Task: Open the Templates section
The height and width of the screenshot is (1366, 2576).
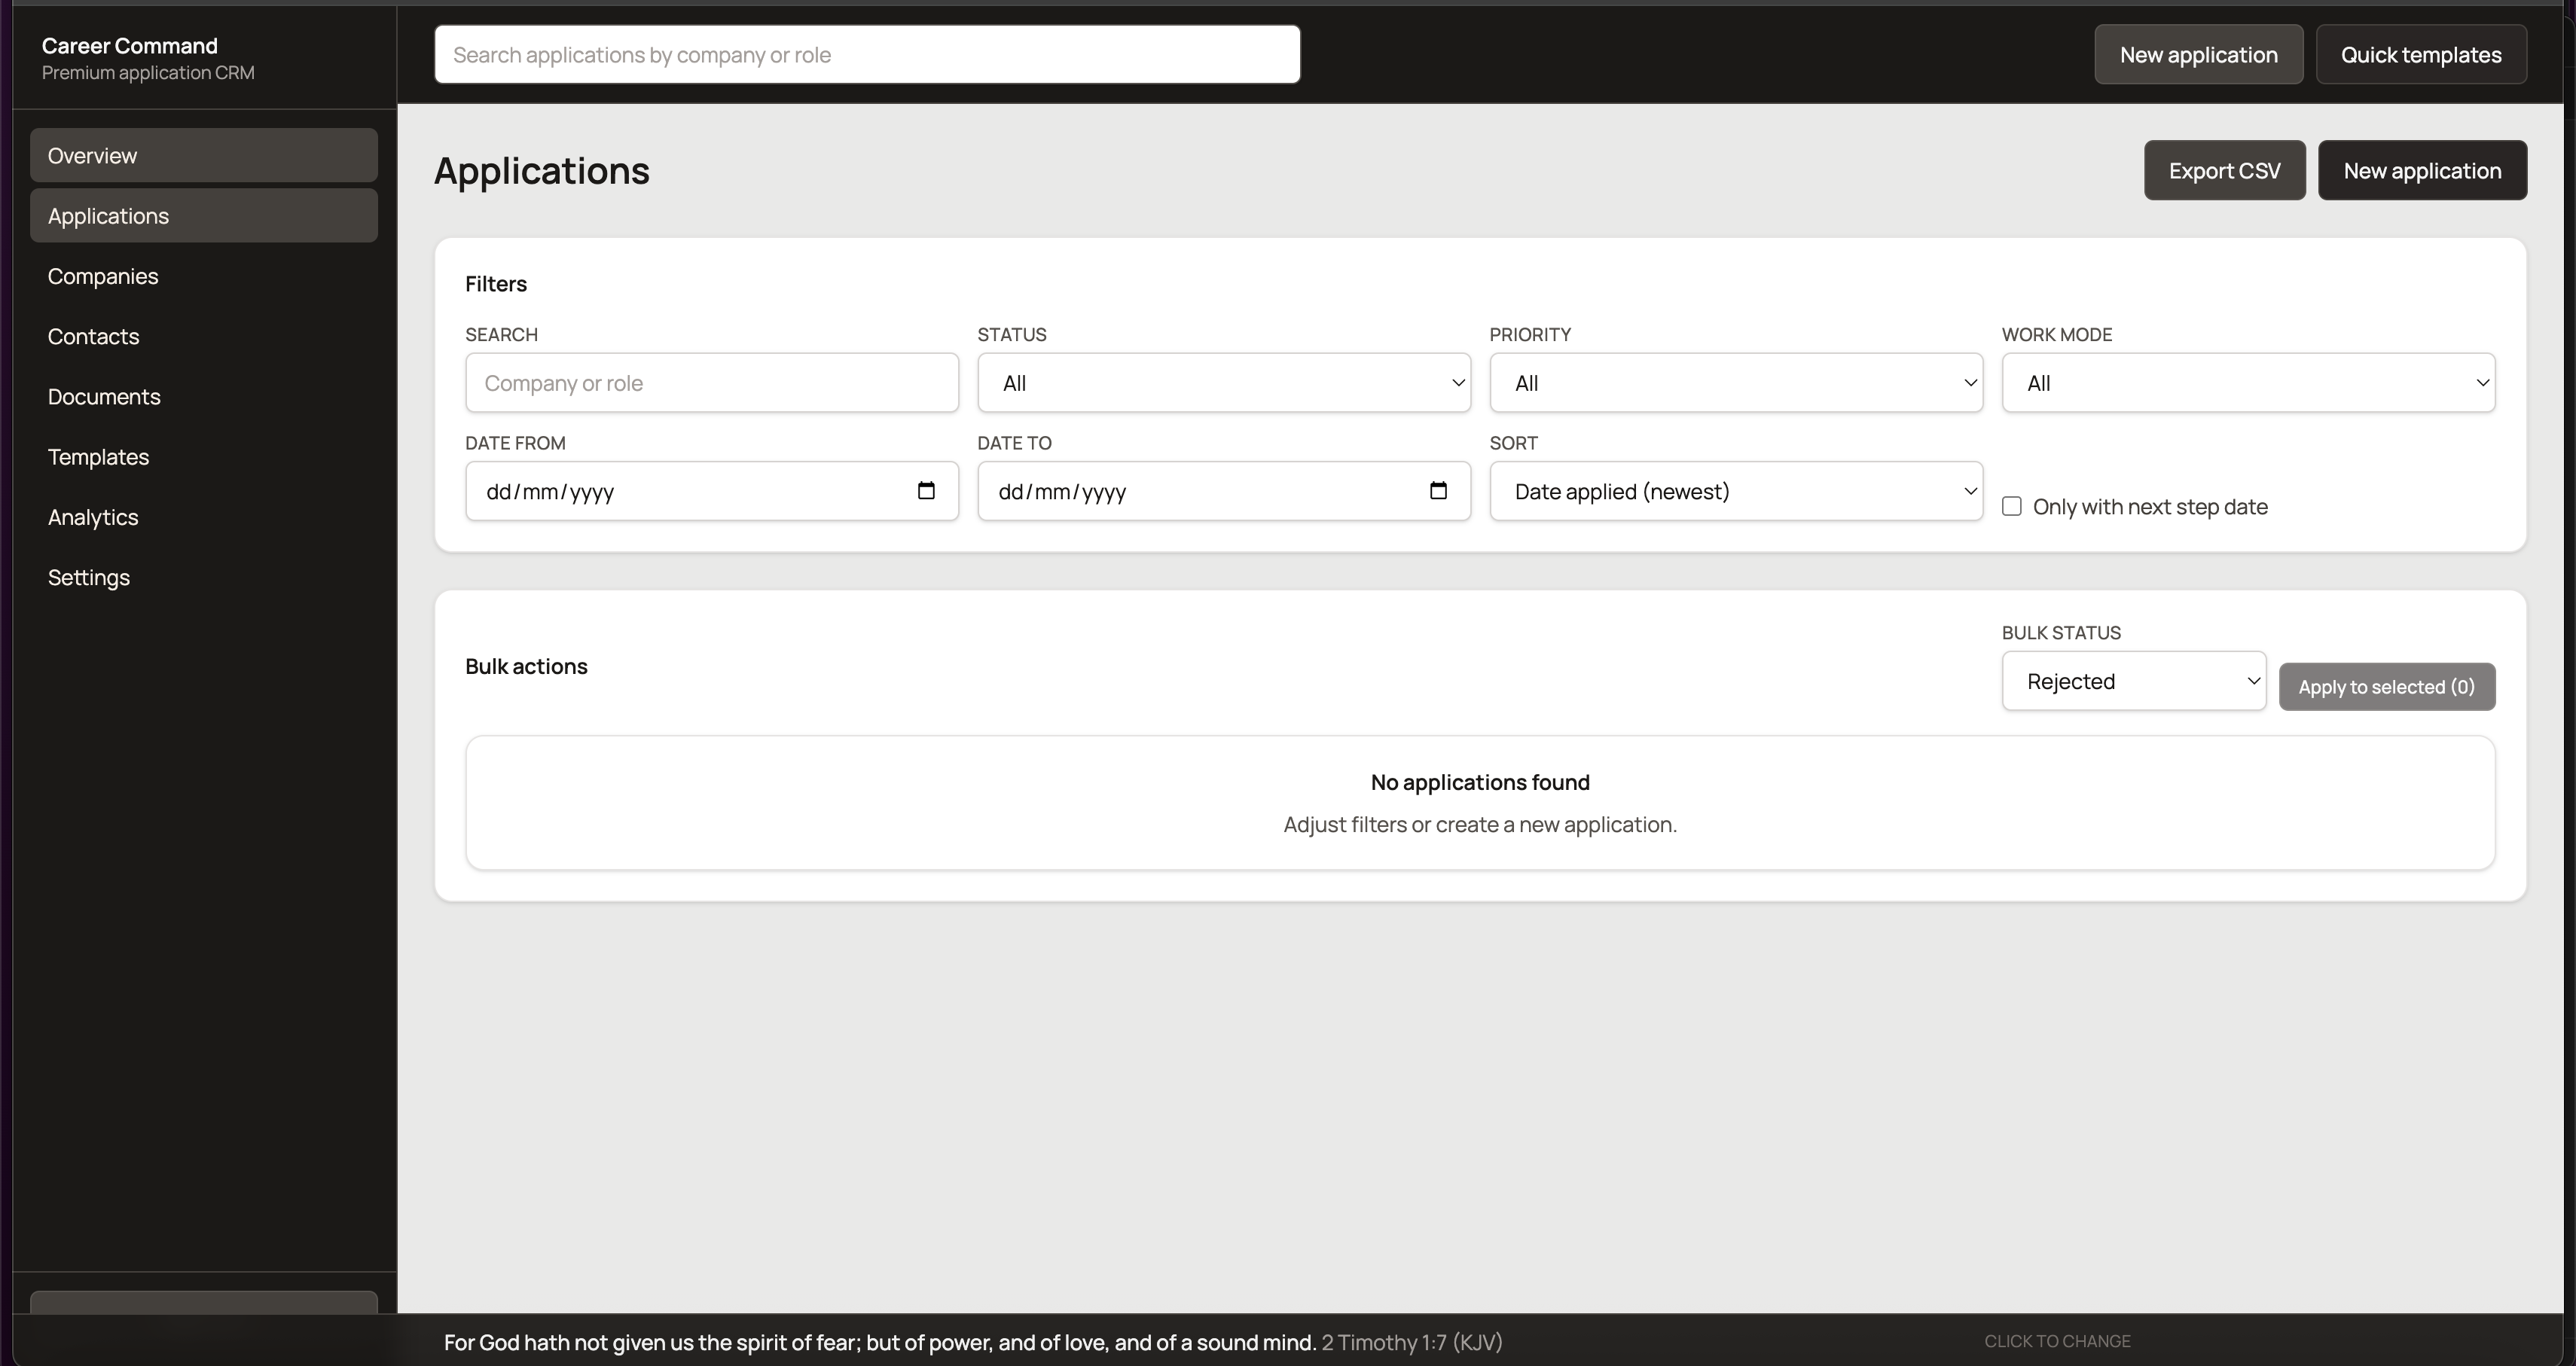Action: (98, 457)
